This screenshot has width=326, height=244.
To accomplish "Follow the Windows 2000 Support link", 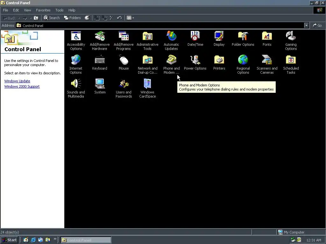I will (x=22, y=86).
